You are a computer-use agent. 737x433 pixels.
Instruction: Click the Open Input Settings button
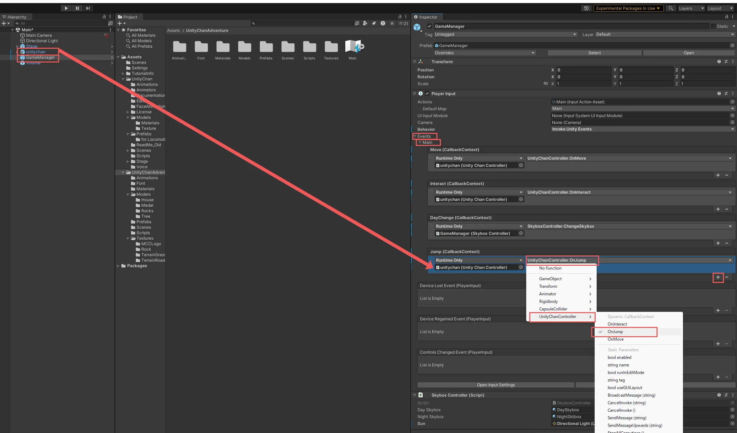coord(496,385)
